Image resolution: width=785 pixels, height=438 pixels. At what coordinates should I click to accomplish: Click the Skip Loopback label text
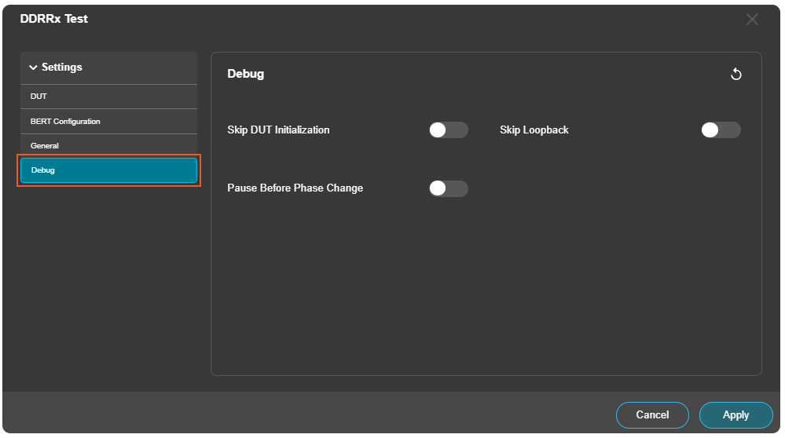[x=534, y=130]
